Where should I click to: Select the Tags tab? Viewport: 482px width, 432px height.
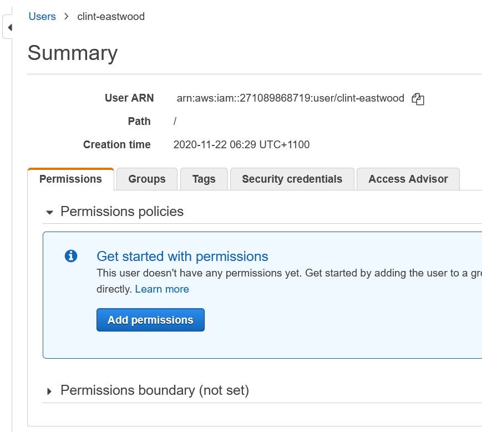[204, 179]
